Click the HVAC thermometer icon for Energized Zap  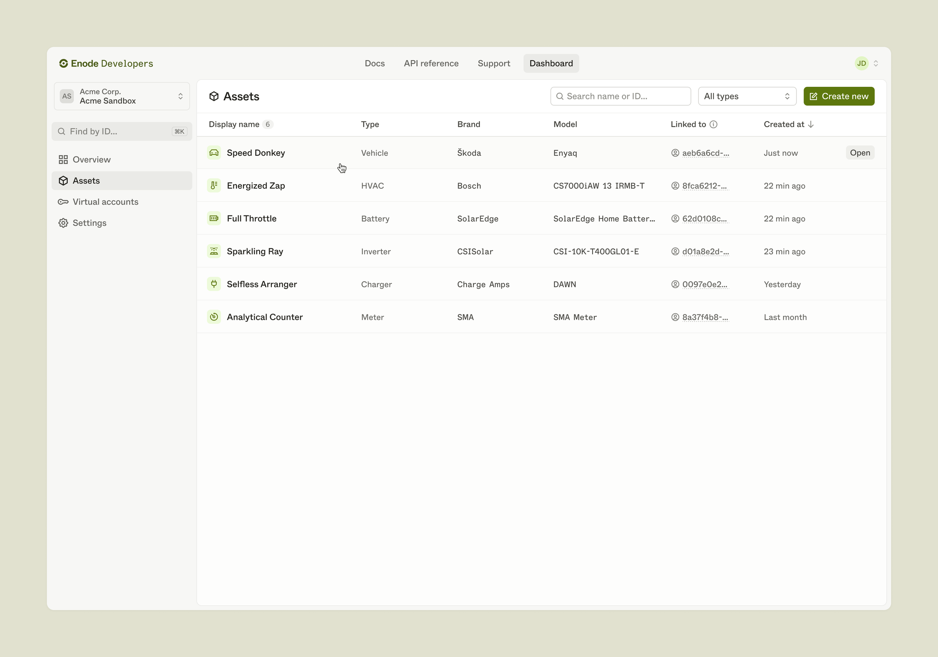tap(214, 185)
